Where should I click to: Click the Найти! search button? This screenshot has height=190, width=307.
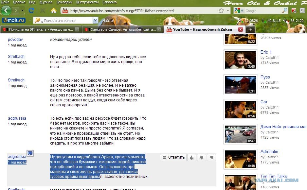click(x=108, y=21)
